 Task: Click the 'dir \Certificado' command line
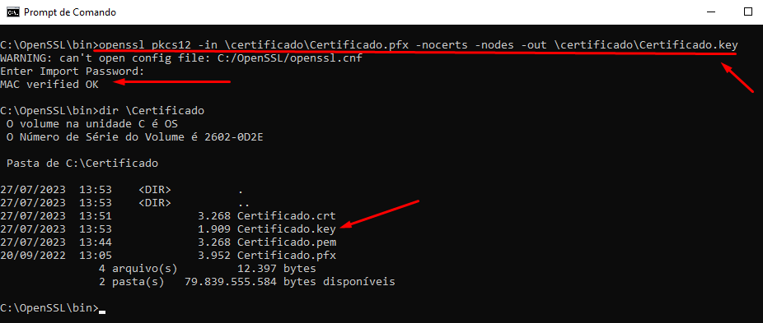point(102,111)
